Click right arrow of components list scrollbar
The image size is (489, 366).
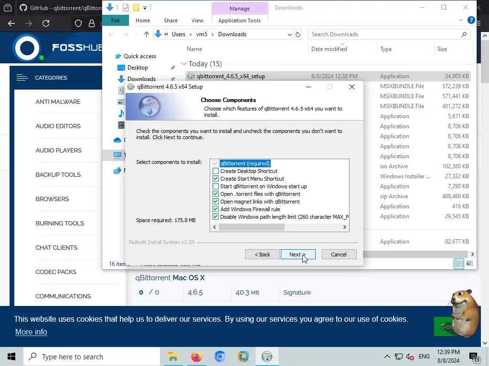click(345, 227)
